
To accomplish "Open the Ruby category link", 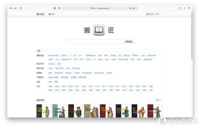I will pos(100,59).
